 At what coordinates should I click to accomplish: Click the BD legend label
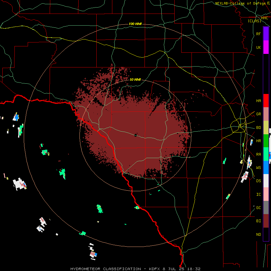258,128
